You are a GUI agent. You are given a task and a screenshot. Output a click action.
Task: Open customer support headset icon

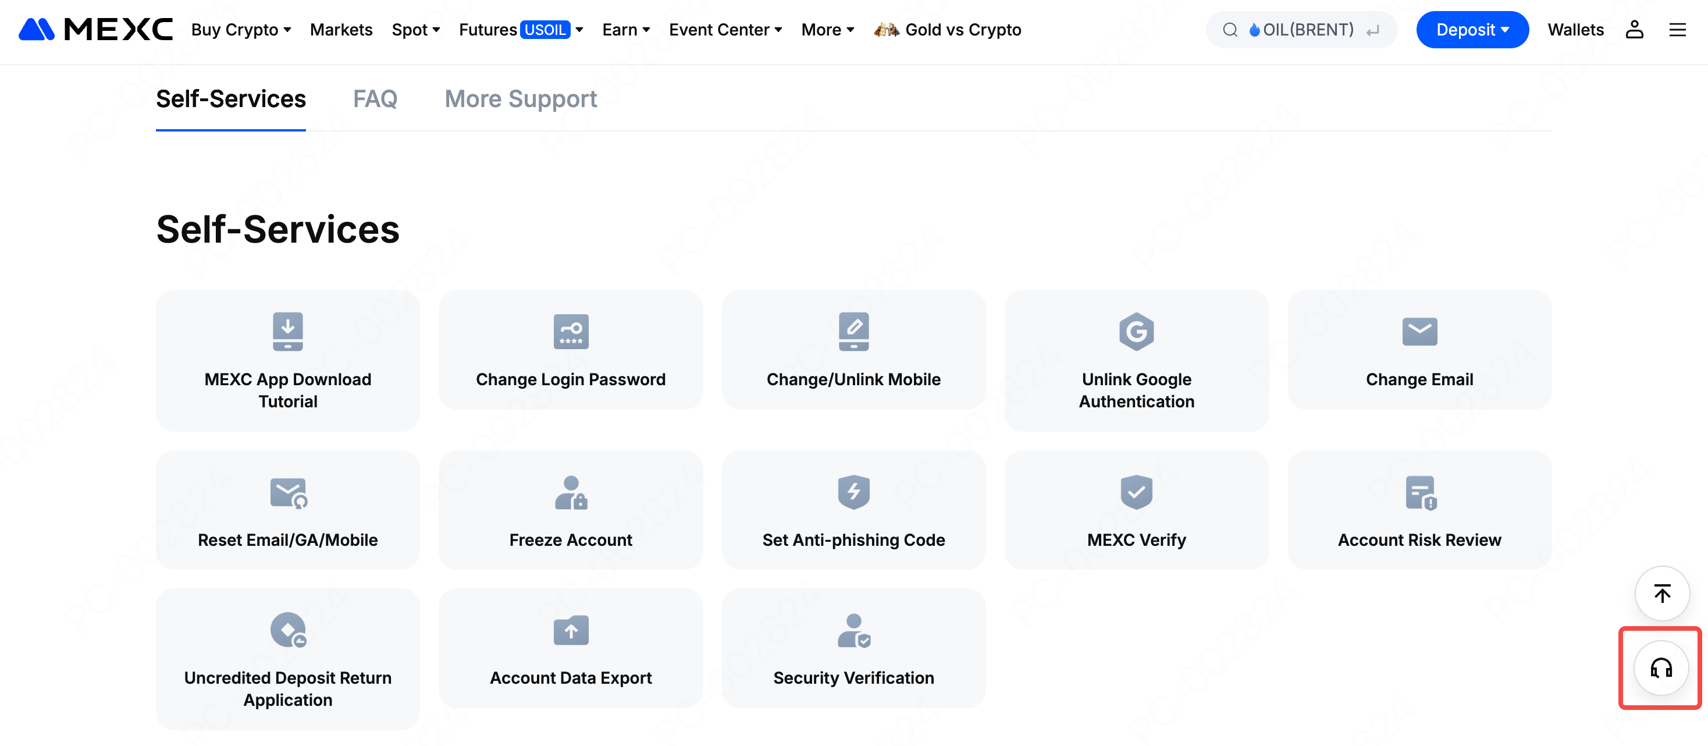point(1660,668)
